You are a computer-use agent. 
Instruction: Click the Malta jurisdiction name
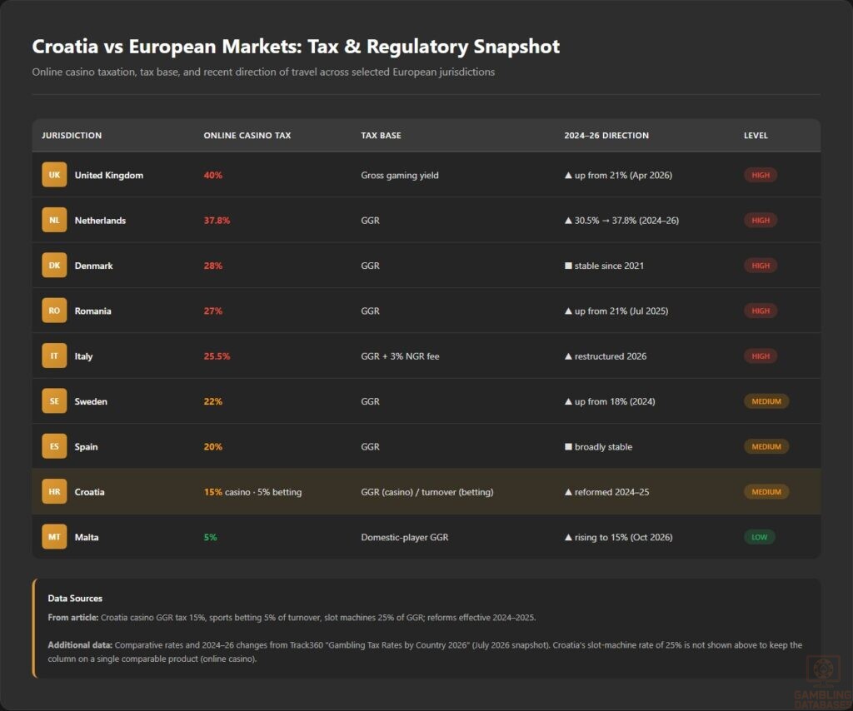(87, 537)
